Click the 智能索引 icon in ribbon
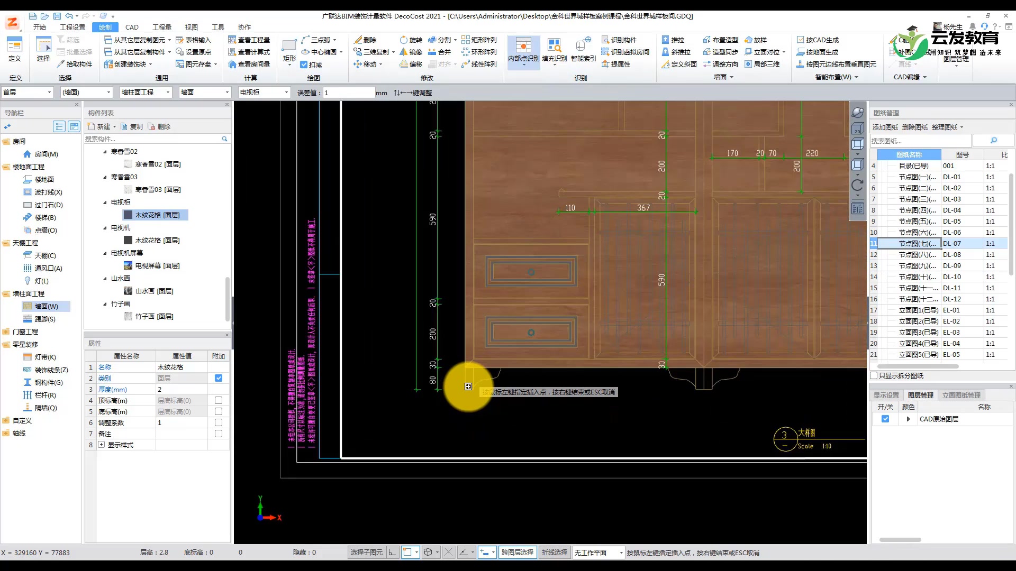This screenshot has width=1016, height=571. coord(583,46)
